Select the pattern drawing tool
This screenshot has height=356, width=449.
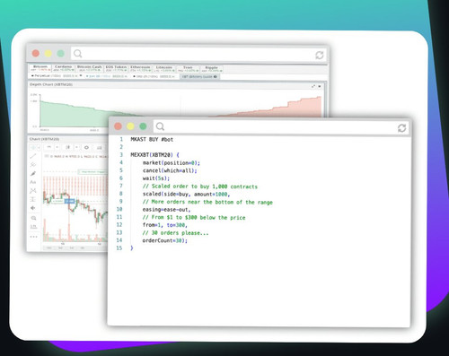click(33, 191)
